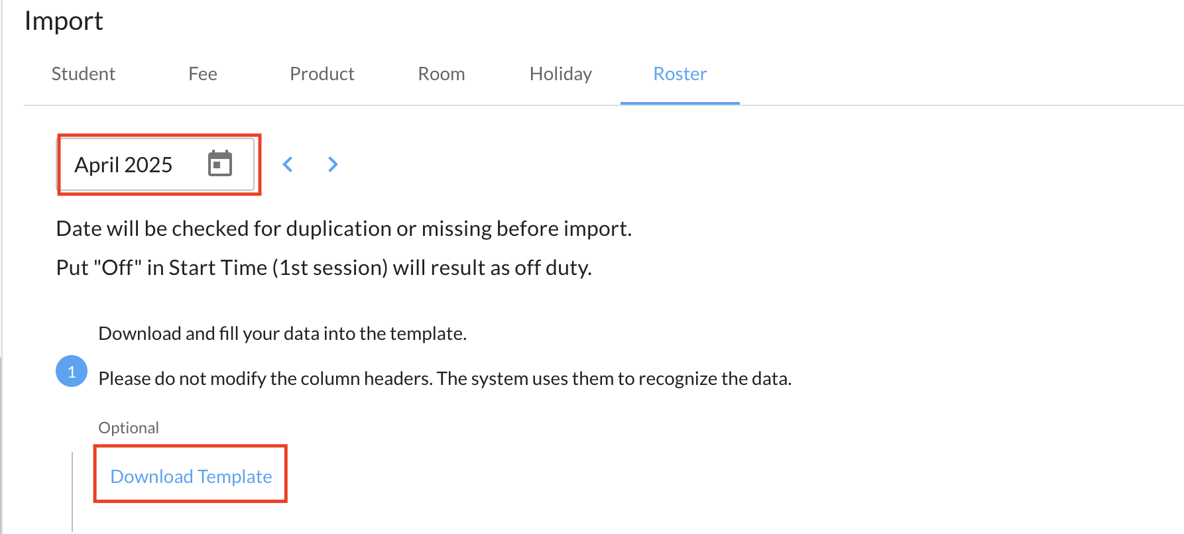Open the Fee import tab
1184x534 pixels.
pos(203,74)
